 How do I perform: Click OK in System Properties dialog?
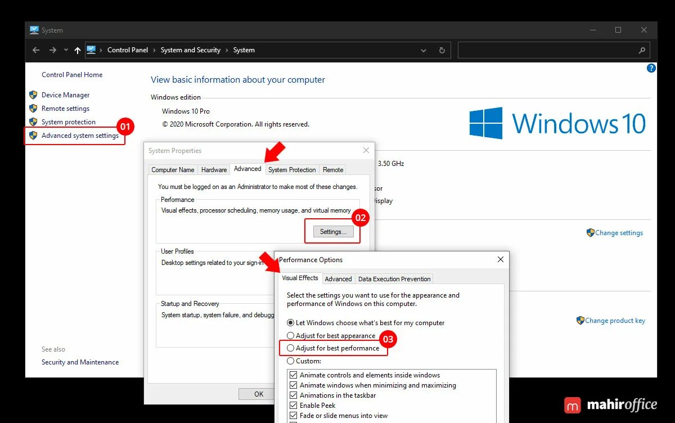coord(259,394)
